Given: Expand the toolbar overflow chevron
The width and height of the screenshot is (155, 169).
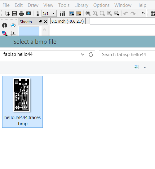Looking at the screenshot, I should point(143,13).
